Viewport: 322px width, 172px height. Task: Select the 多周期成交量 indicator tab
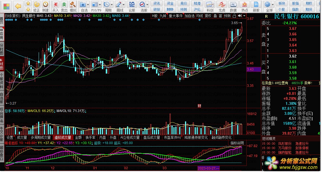pos(41,137)
